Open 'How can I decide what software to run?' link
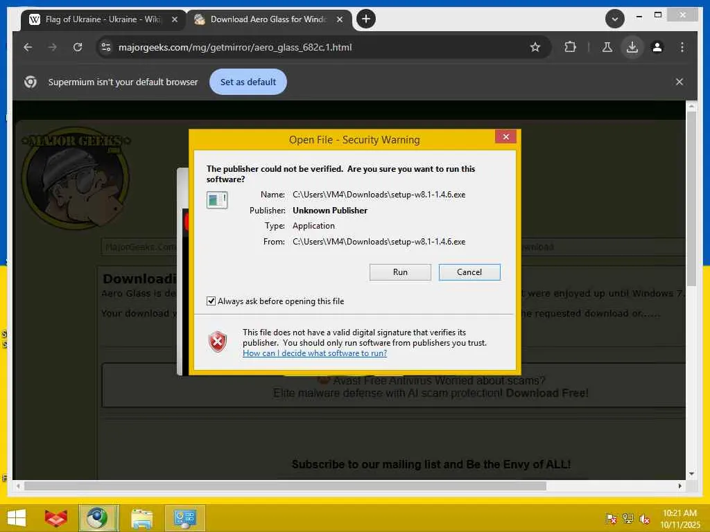This screenshot has width=710, height=532. pos(315,353)
